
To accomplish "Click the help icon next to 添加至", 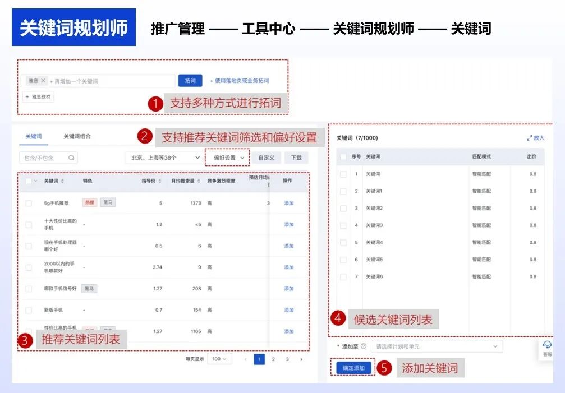I will tap(364, 345).
